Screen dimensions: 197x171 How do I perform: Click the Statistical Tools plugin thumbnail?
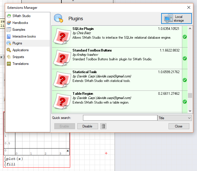click(x=62, y=80)
